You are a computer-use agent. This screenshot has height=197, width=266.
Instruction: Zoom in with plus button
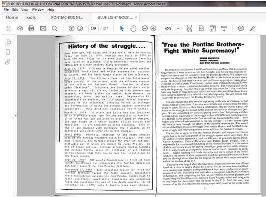point(153,28)
